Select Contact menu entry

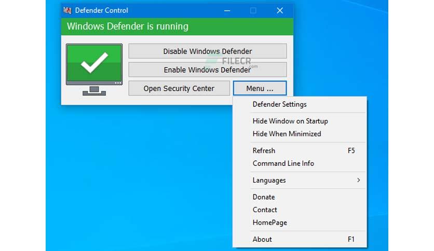300,210
